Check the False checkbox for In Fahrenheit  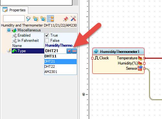click(x=47, y=41)
